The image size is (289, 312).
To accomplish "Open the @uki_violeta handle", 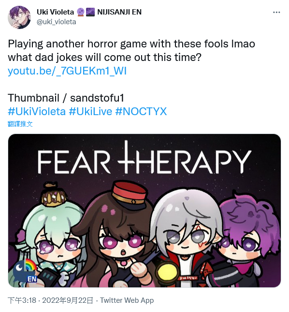I will (56, 22).
